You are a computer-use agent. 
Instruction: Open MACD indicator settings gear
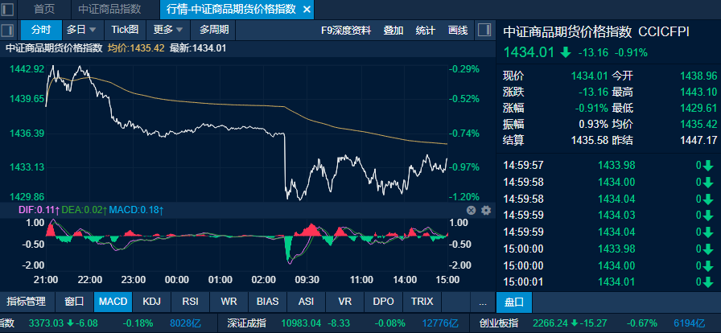pyautogui.click(x=486, y=210)
